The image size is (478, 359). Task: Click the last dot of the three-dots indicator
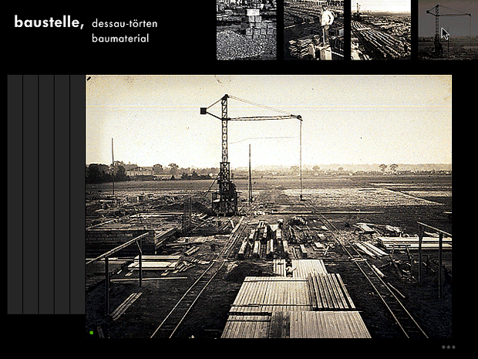pos(453,347)
